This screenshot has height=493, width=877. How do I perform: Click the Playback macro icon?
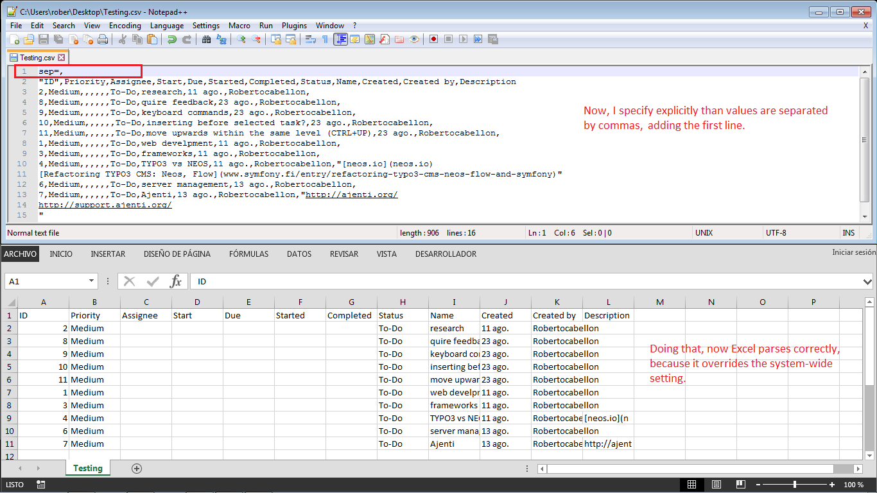coord(463,39)
